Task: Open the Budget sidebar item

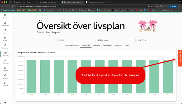Action: (x=5, y=39)
